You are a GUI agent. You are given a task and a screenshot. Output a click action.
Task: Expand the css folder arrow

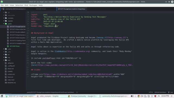(x=4, y=54)
